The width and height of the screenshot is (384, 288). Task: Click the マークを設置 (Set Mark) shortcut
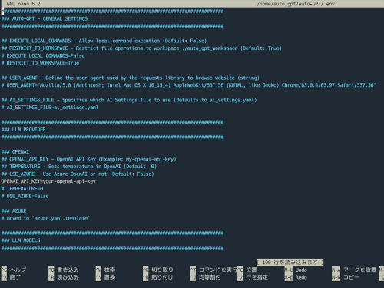359,270
